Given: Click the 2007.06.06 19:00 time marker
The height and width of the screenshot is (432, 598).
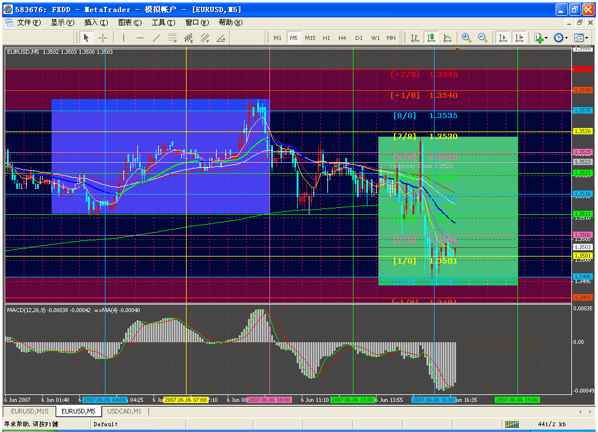Looking at the screenshot, I should point(517,400).
